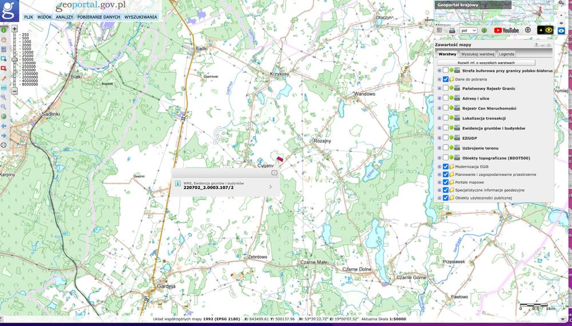The width and height of the screenshot is (572, 326).
Task: Go to previous map view arrow
Action: (x=3, y=126)
